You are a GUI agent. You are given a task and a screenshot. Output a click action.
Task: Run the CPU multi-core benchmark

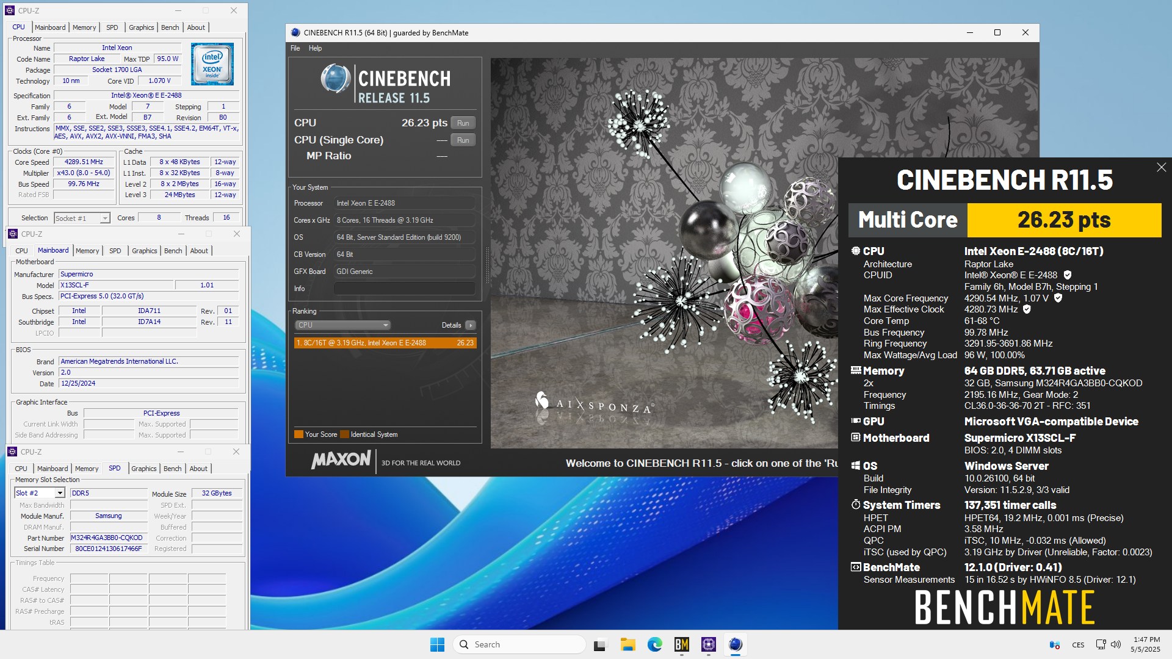point(463,123)
